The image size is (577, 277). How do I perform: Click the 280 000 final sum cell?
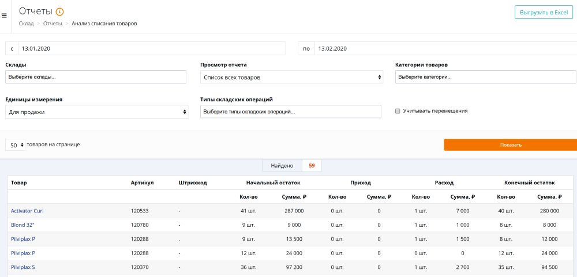(549, 211)
